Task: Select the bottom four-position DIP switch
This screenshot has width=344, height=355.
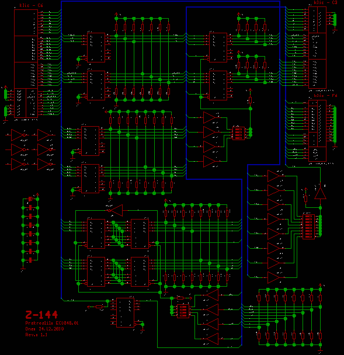Action: pyautogui.click(x=183, y=311)
